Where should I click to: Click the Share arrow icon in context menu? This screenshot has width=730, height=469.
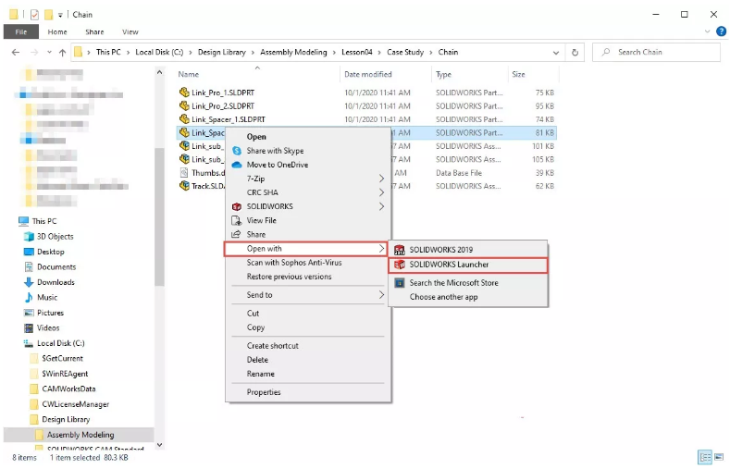237,234
